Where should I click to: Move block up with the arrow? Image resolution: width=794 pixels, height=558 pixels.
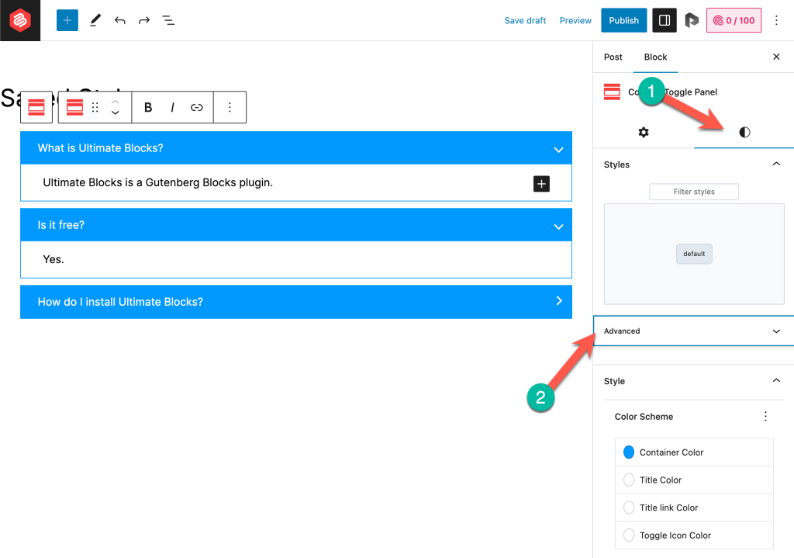click(x=116, y=102)
